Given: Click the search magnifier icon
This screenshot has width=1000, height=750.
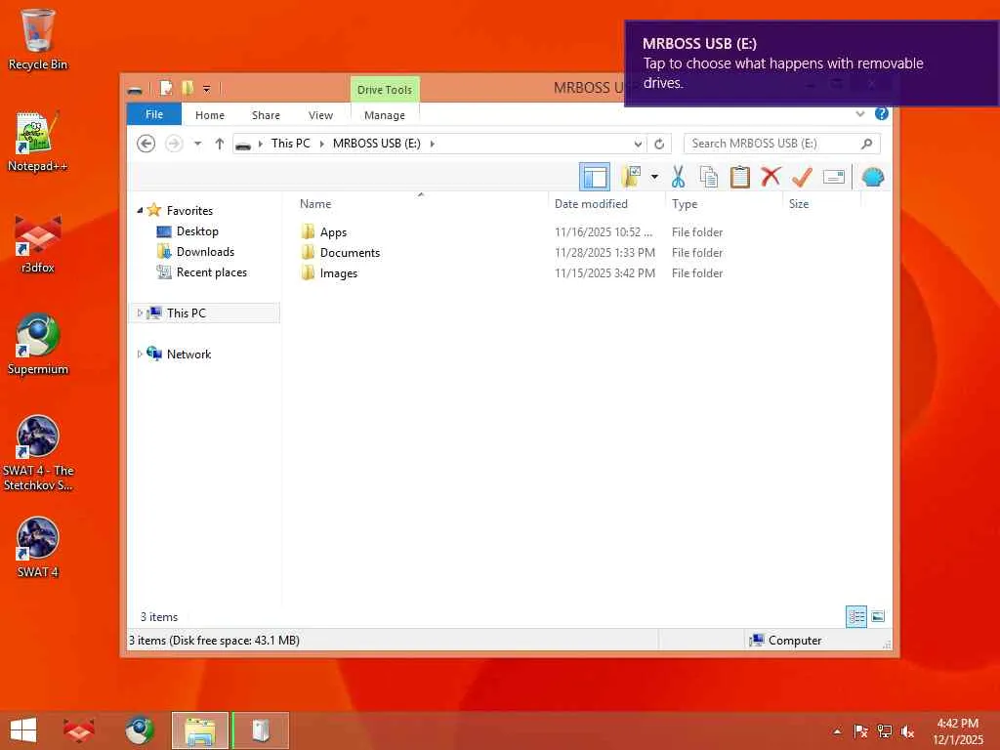Looking at the screenshot, I should pos(866,144).
